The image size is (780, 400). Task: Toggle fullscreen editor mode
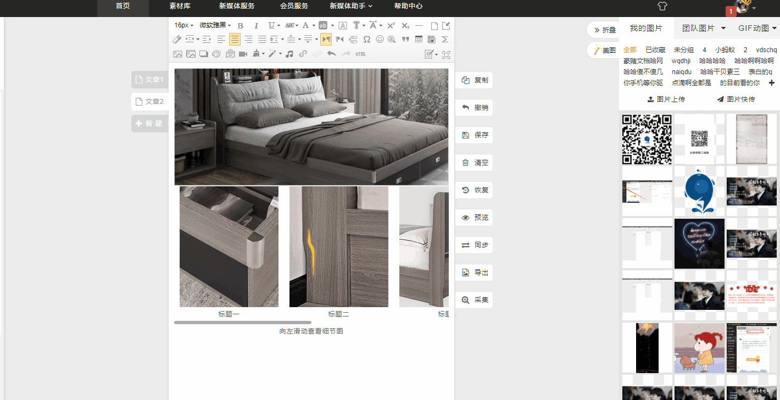pos(446,54)
